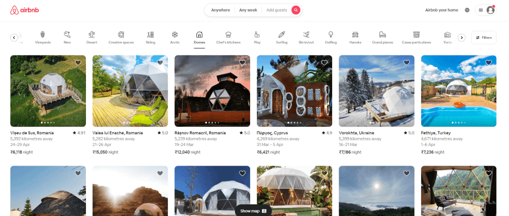Select the Desert category
The image size is (509, 216).
pos(91,38)
